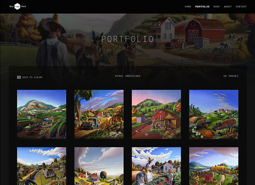The width and height of the screenshot is (255, 185).
Task: Open the garden family harvest painting
Action: point(156,166)
